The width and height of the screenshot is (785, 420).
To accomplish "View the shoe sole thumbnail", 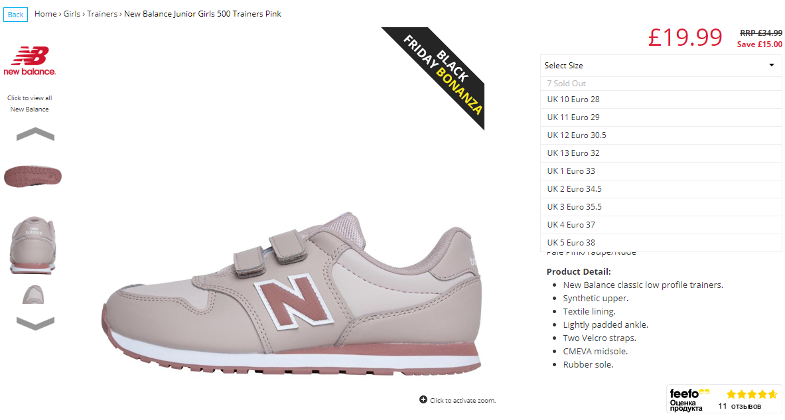I will pyautogui.click(x=33, y=176).
